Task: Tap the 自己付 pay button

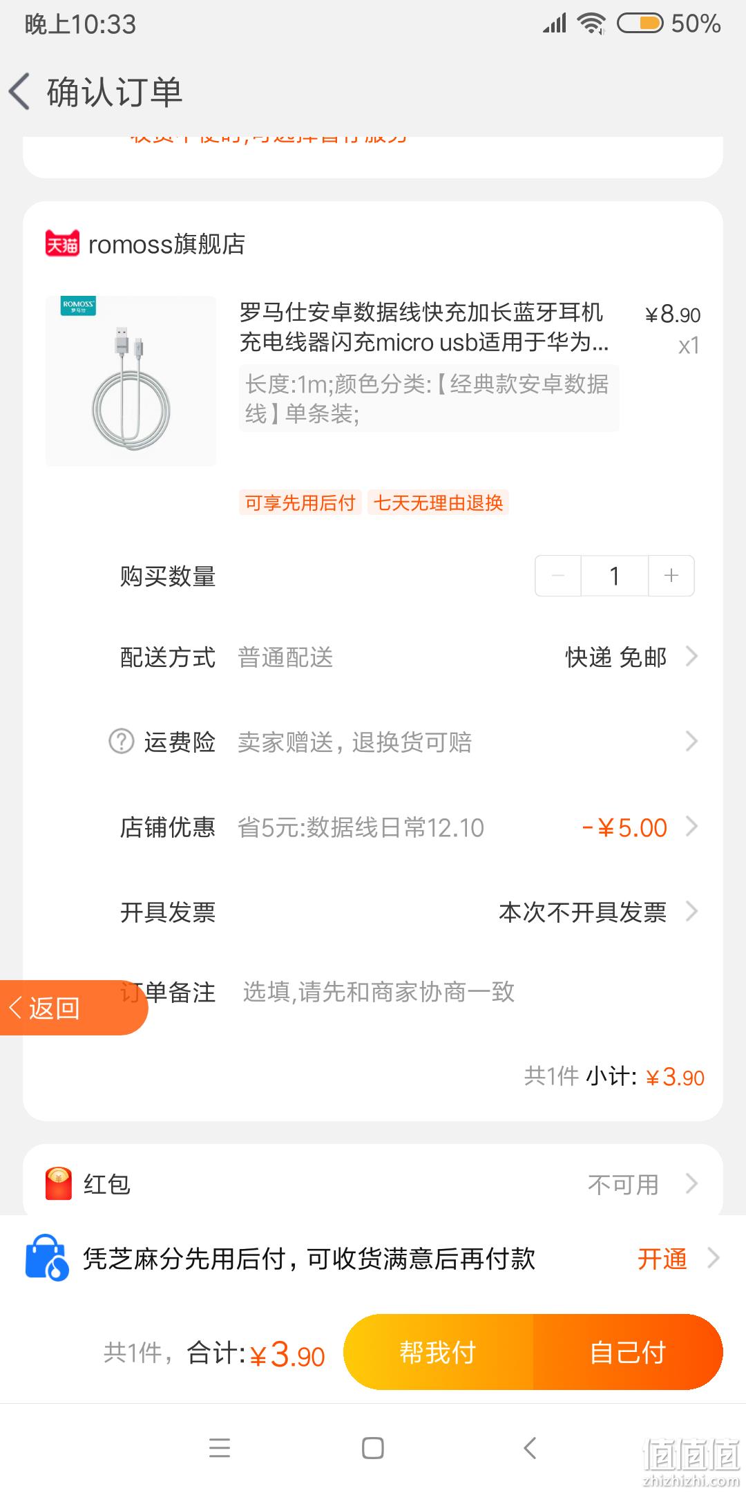Action: coord(628,1352)
